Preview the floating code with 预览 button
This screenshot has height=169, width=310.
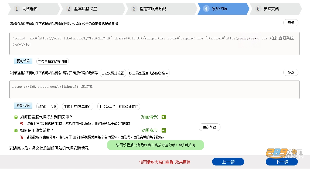coord(291,23)
